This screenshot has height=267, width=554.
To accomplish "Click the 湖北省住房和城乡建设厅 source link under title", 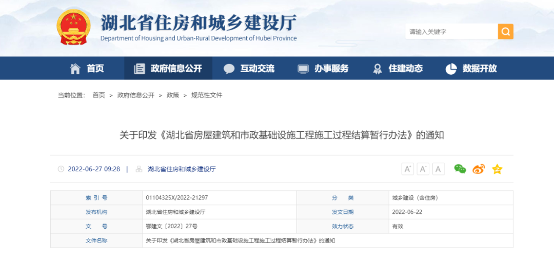I will click(182, 169).
